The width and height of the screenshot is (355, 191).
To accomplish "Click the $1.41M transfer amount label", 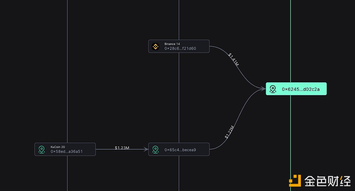I will (233, 59).
